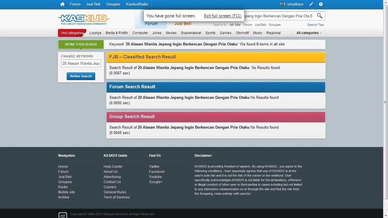Open the Supranatural category
The image size is (388, 218).
point(191,33)
